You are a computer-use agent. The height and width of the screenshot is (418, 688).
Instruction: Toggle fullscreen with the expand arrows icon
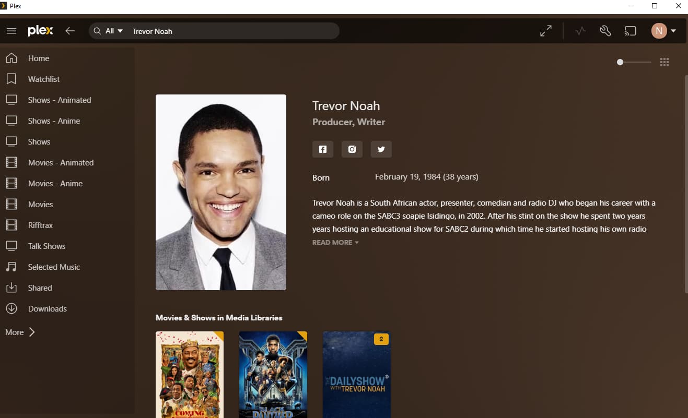(546, 31)
